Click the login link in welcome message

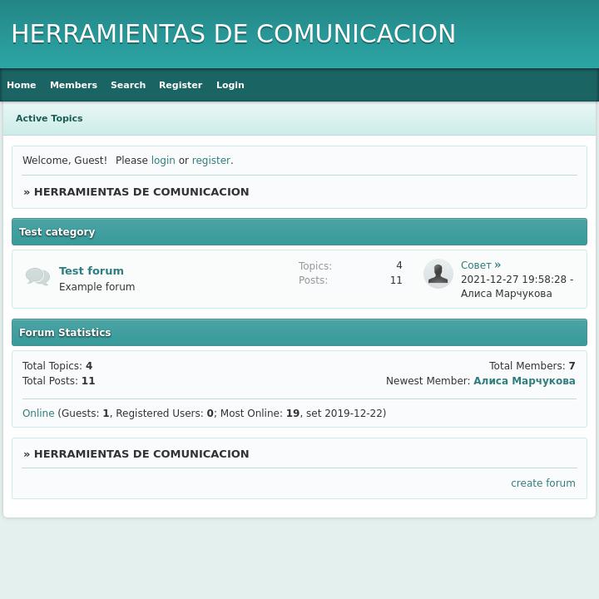163,161
